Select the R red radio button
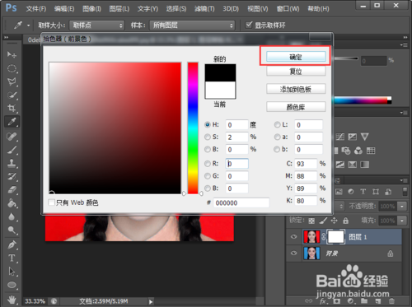Viewport: 412px width, 307px height. click(x=208, y=164)
